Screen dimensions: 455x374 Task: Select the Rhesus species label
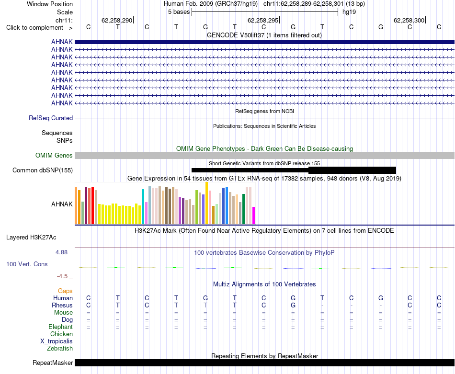(62, 305)
